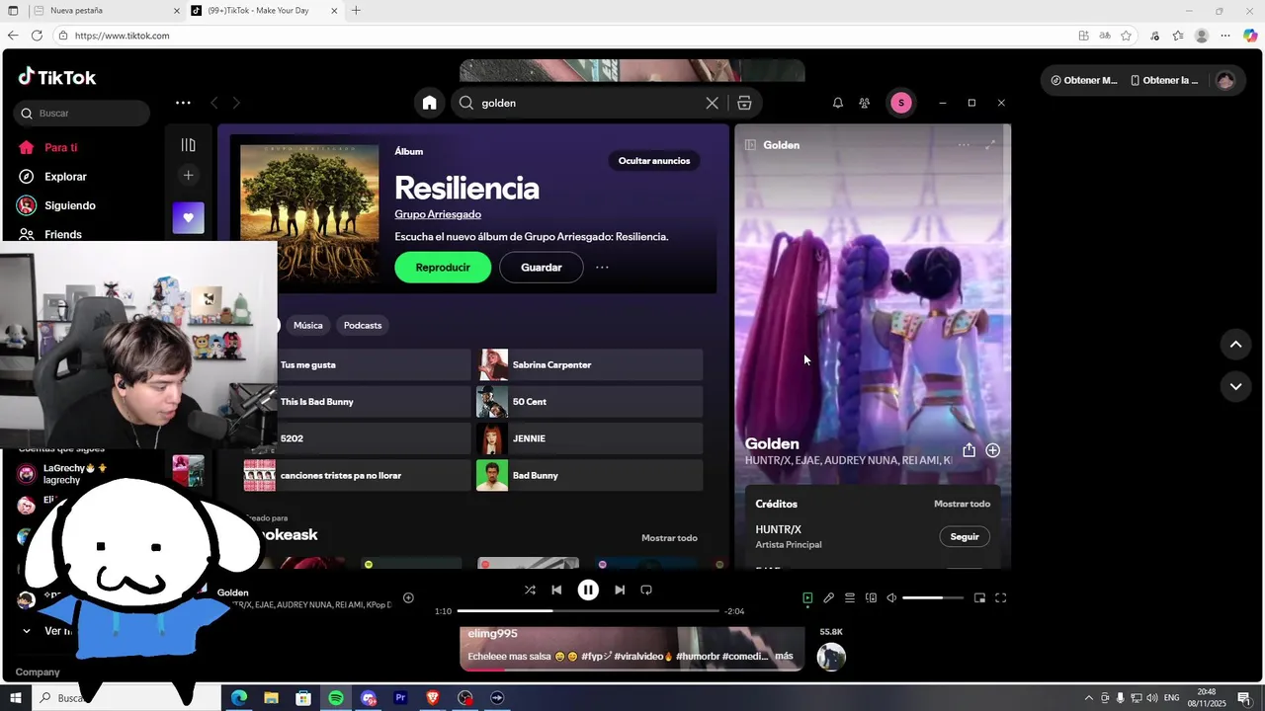The image size is (1265, 711).
Task: Select Podcasts filter chip
Action: [x=363, y=325]
